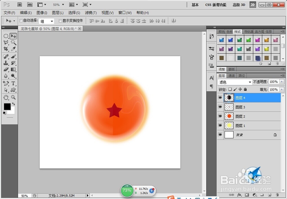The image size is (287, 199).
Task: Select the Eraser tool
Action: tap(6, 69)
